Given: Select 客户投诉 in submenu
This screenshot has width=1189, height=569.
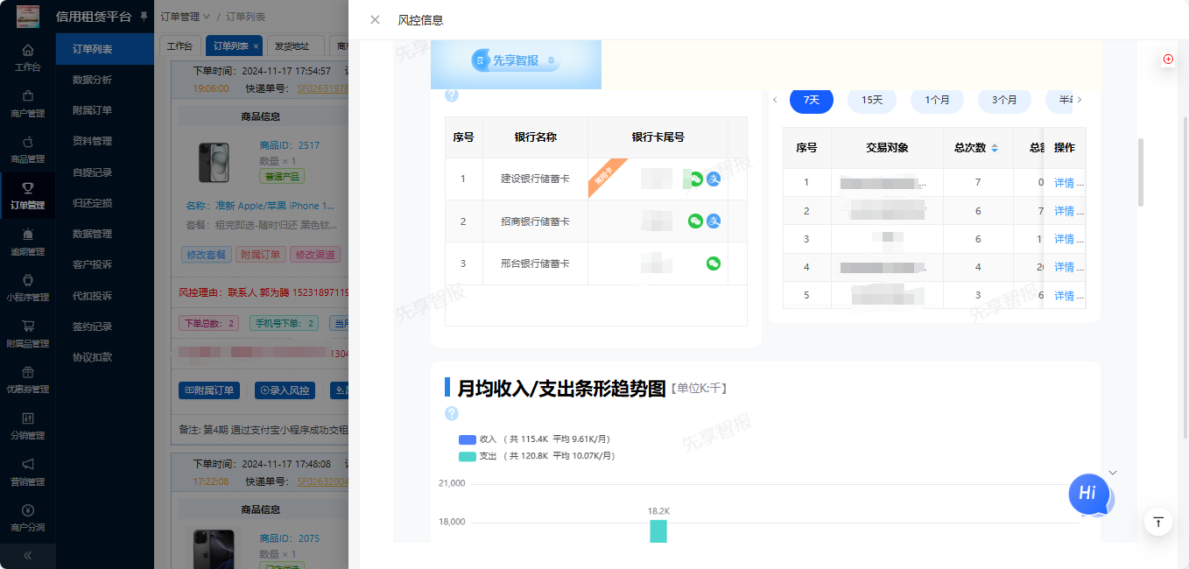Looking at the screenshot, I should [x=93, y=264].
